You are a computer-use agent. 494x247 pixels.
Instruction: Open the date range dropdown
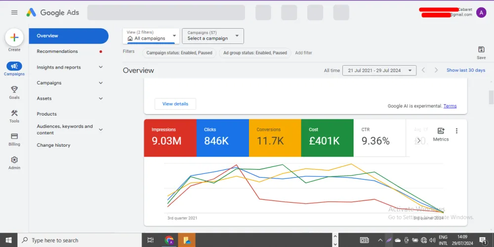tap(379, 70)
